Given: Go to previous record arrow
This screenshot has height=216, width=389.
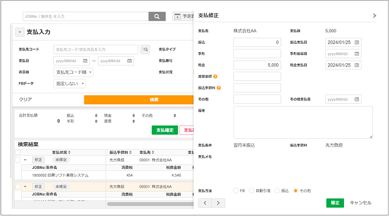Looking at the screenshot, I should tap(205, 203).
